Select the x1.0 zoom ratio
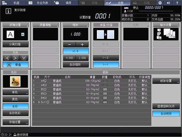182x137 pixels. point(76,51)
